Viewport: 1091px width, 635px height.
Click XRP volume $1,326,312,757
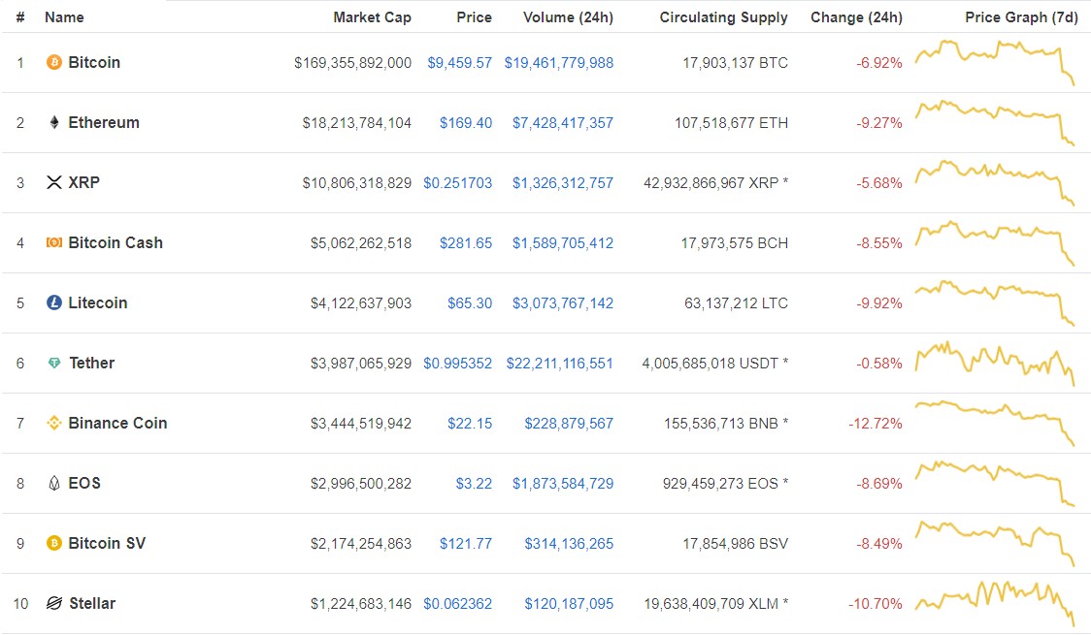[x=563, y=183]
